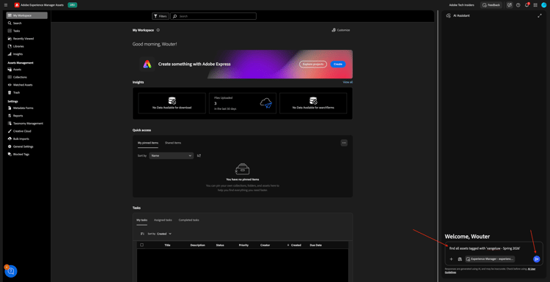The height and width of the screenshot is (282, 550).
Task: Click the tasks view layout icon
Action: click(x=142, y=234)
